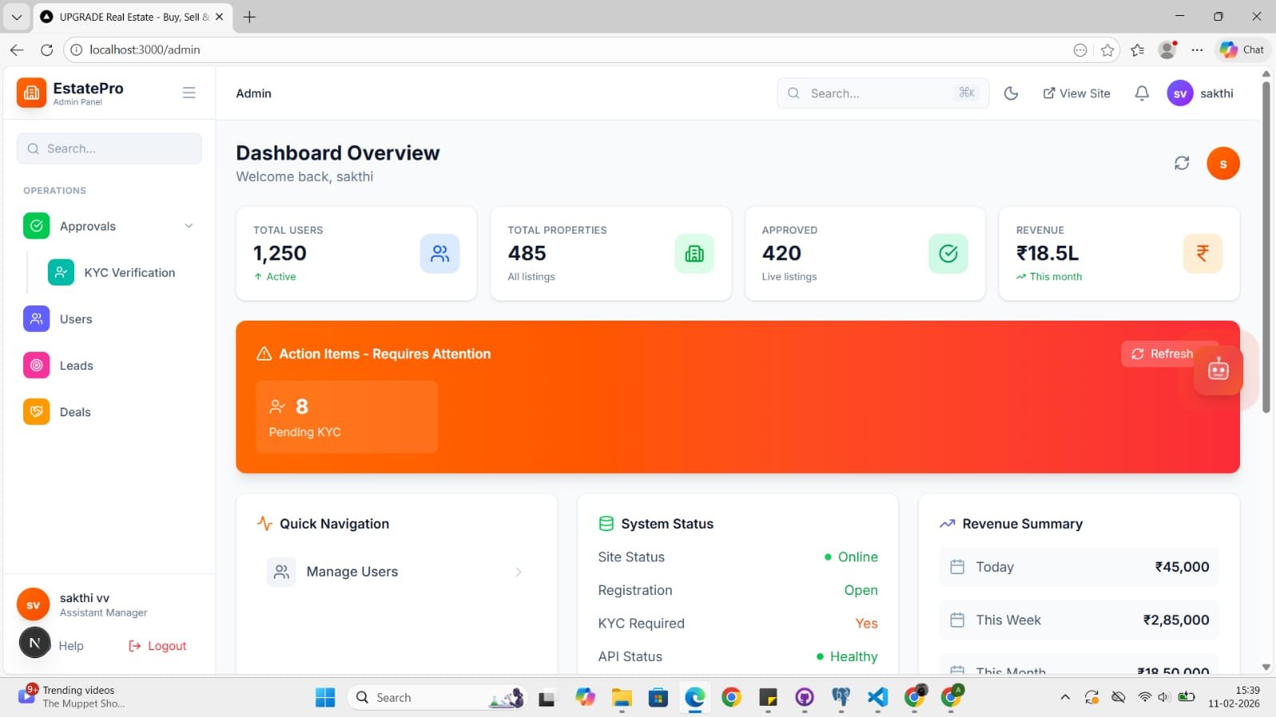Image resolution: width=1276 pixels, height=717 pixels.
Task: Click the sakthi vv sidebar avatar
Action: pyautogui.click(x=34, y=605)
